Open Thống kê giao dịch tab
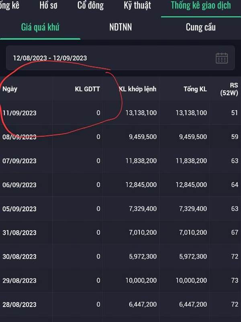The image size is (241, 322). point(201,6)
